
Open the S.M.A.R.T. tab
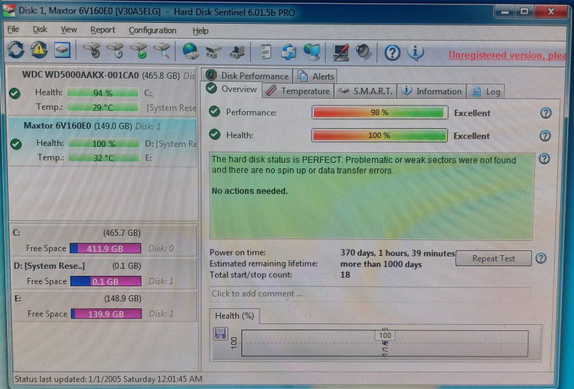point(366,91)
